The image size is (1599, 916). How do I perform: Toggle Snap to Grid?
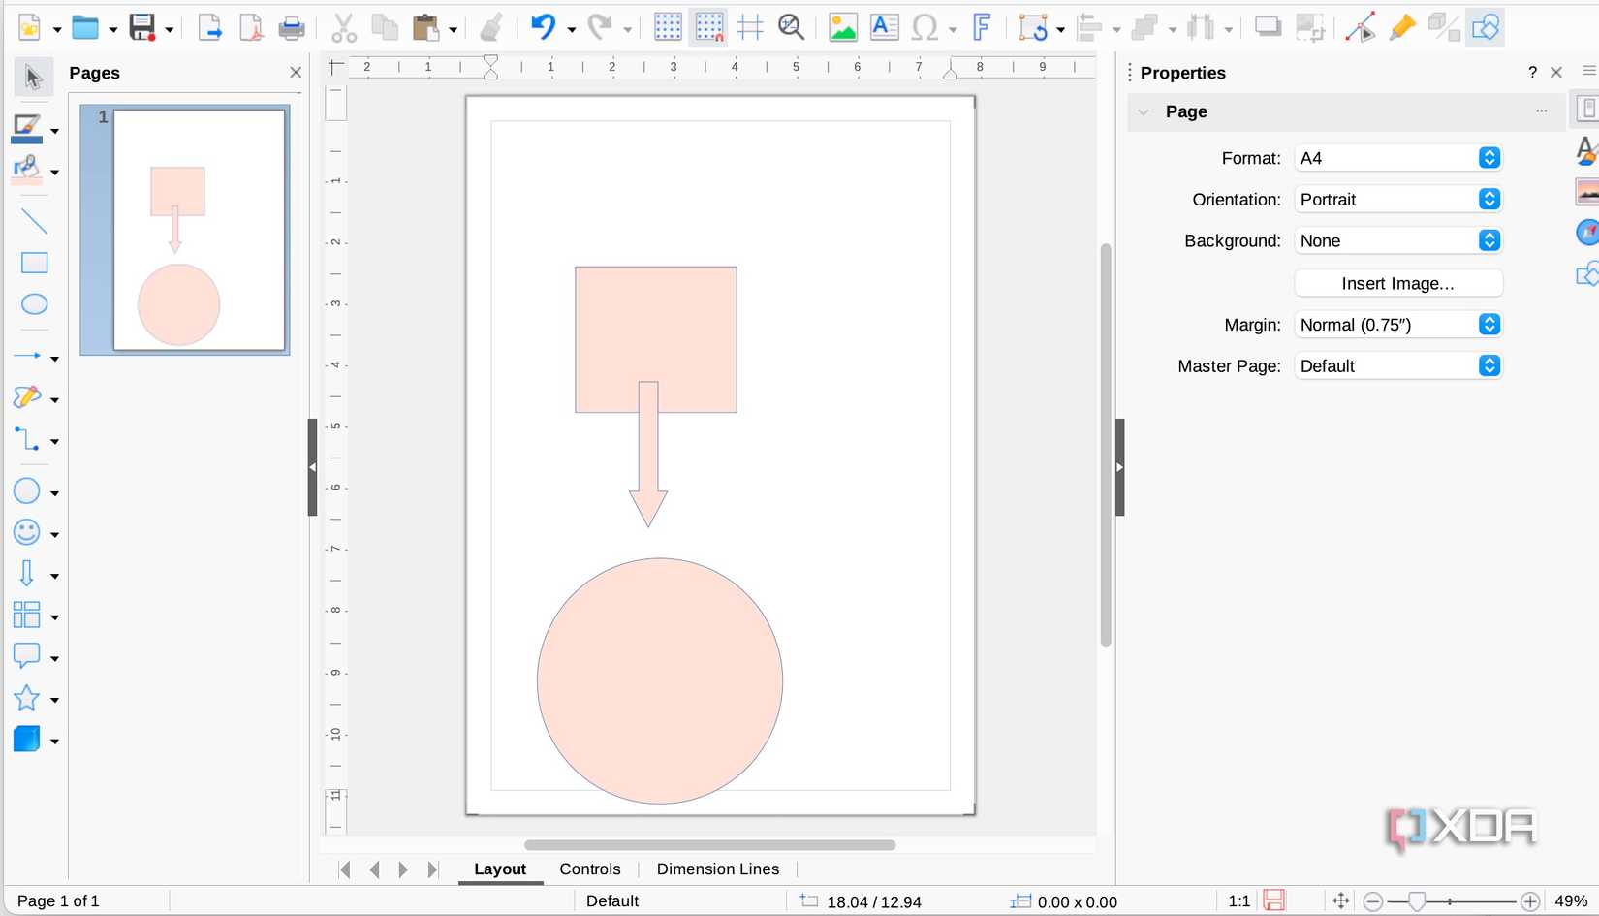click(708, 27)
